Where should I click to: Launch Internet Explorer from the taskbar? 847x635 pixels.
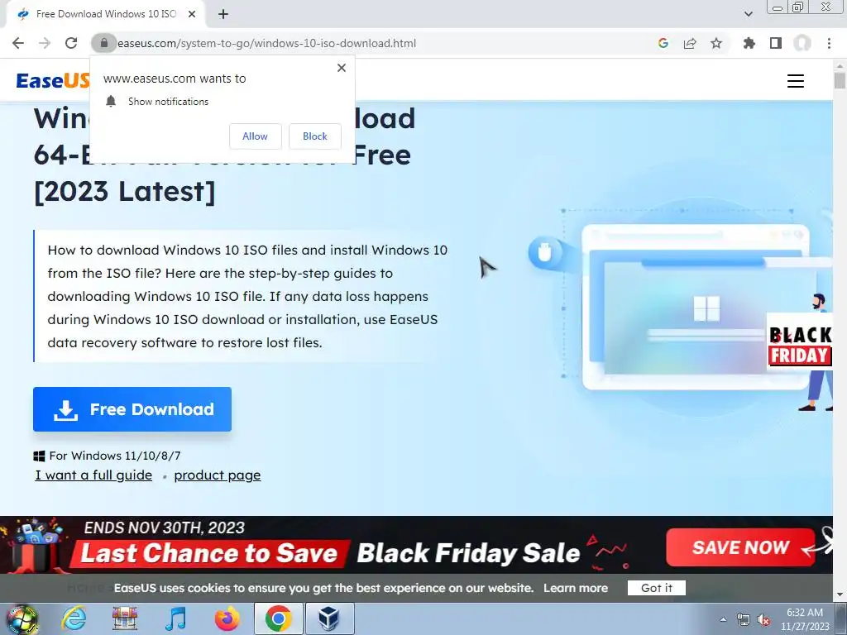[74, 618]
